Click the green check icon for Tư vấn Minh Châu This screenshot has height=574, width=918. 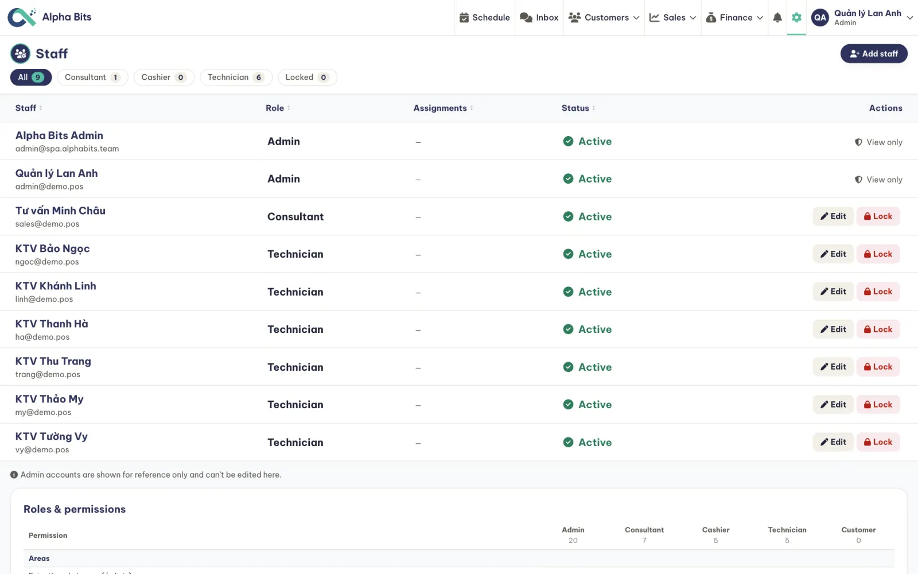coord(568,216)
